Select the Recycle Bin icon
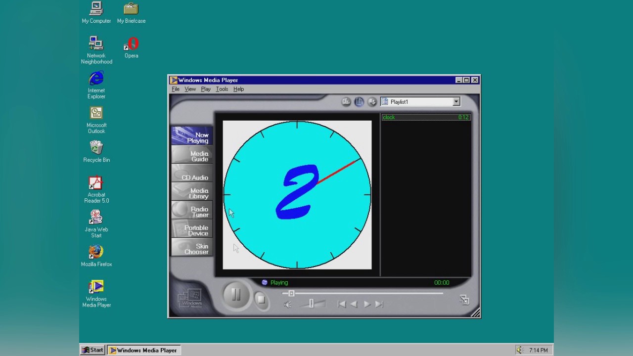The height and width of the screenshot is (356, 633). [96, 151]
